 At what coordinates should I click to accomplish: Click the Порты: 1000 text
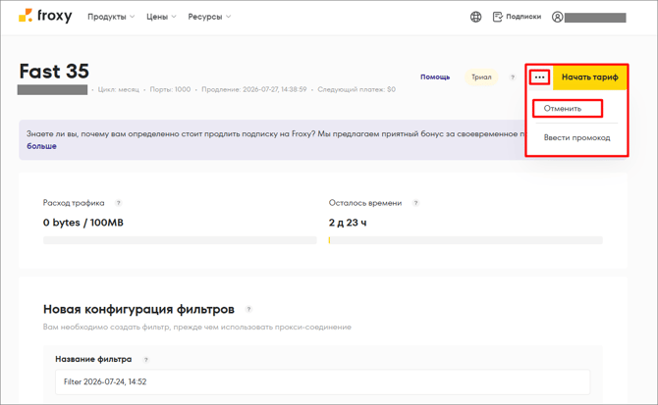170,89
